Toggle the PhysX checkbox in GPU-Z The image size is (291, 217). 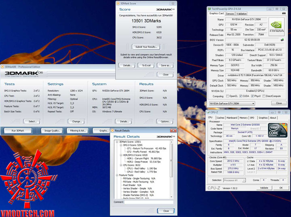[252, 96]
